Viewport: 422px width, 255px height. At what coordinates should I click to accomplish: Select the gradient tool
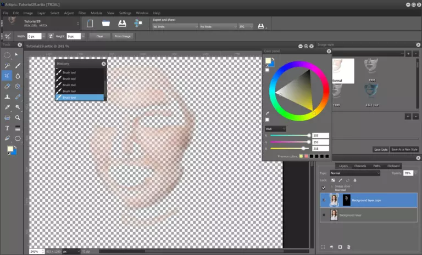(18, 128)
